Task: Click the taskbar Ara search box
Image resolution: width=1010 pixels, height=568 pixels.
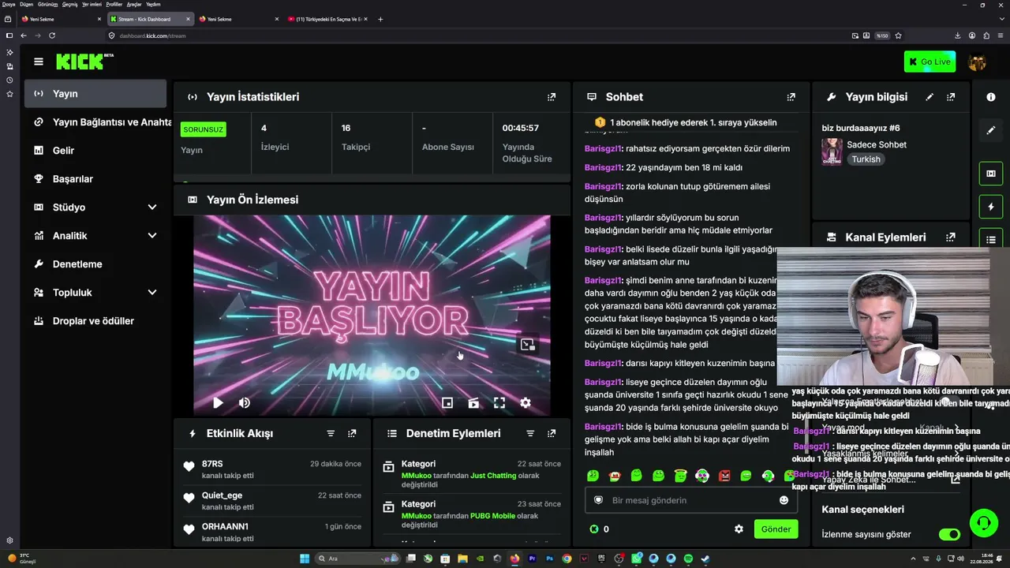Action: coord(356,559)
